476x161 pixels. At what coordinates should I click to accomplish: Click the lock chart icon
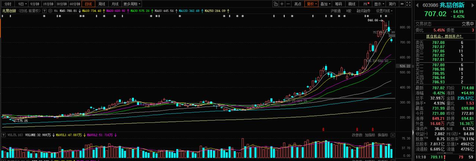(276, 4)
